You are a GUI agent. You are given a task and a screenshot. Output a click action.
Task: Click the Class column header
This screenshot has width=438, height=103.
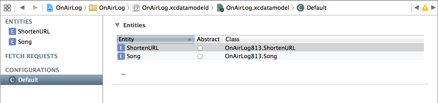coord(232,39)
